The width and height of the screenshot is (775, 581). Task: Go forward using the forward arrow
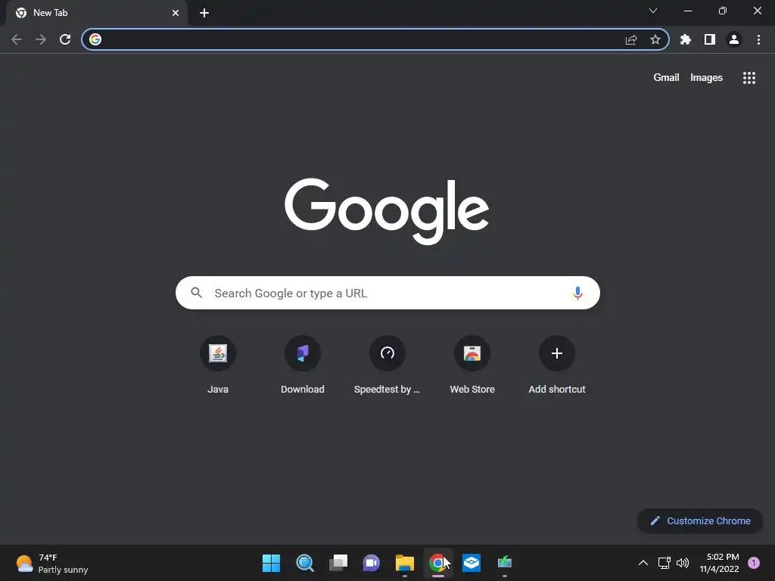(x=41, y=39)
